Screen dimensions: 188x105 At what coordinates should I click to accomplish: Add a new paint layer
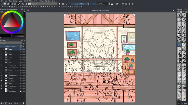(x=1, y=103)
